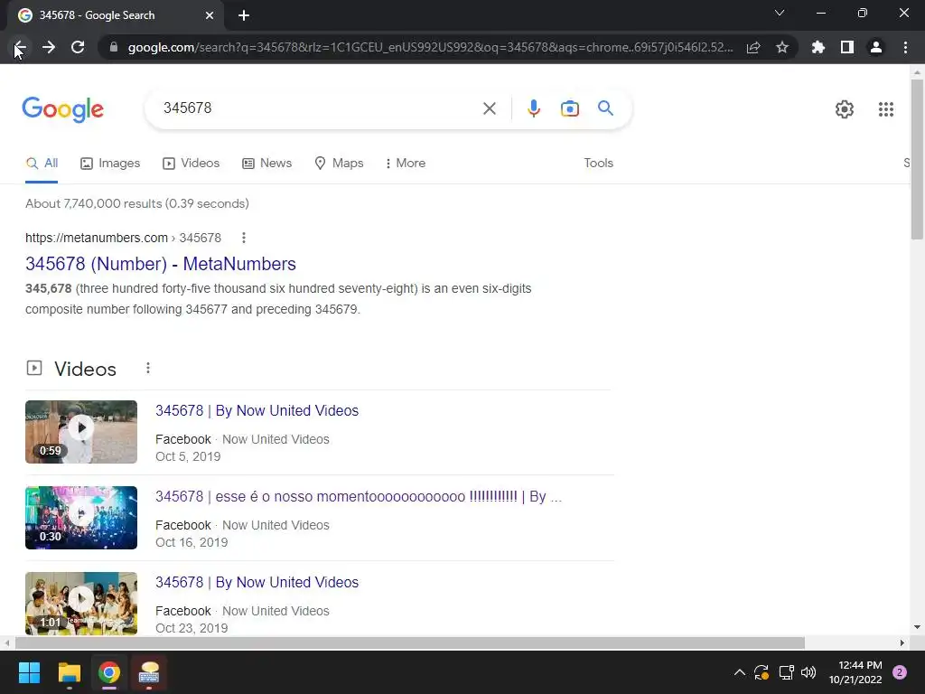Open Google settings gear
Image resolution: width=925 pixels, height=694 pixels.
tap(845, 109)
